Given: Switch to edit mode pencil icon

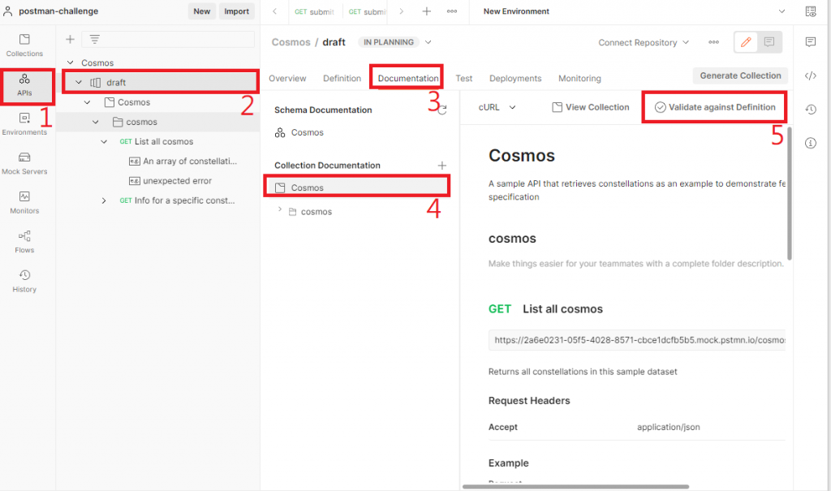Looking at the screenshot, I should coord(746,42).
